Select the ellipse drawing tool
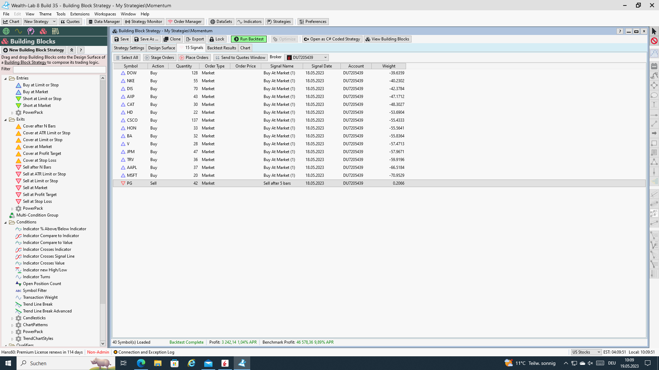The width and height of the screenshot is (659, 370). [654, 95]
